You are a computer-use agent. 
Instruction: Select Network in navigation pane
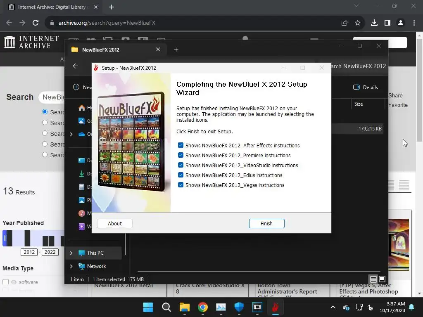[x=96, y=266]
